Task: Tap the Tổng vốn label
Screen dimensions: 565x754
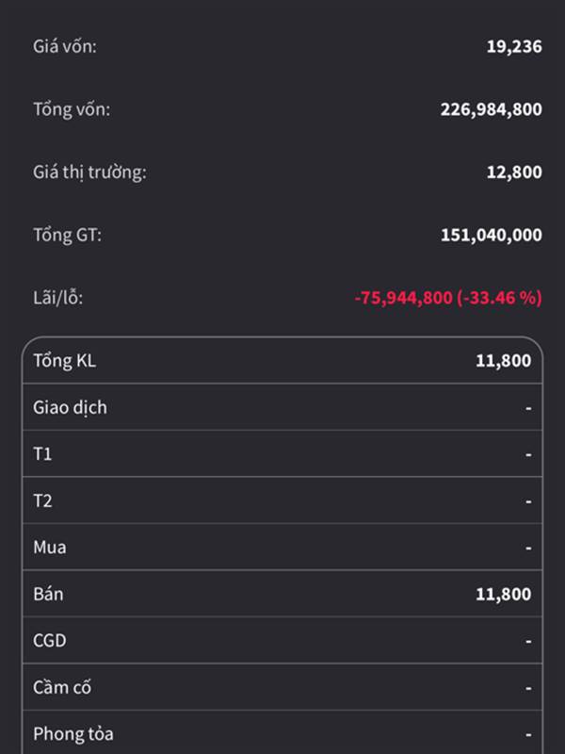Action: 72,109
